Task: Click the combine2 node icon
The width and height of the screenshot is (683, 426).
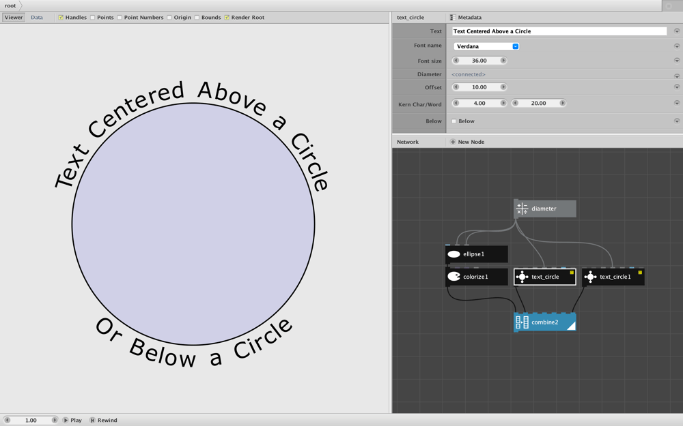Action: 522,322
